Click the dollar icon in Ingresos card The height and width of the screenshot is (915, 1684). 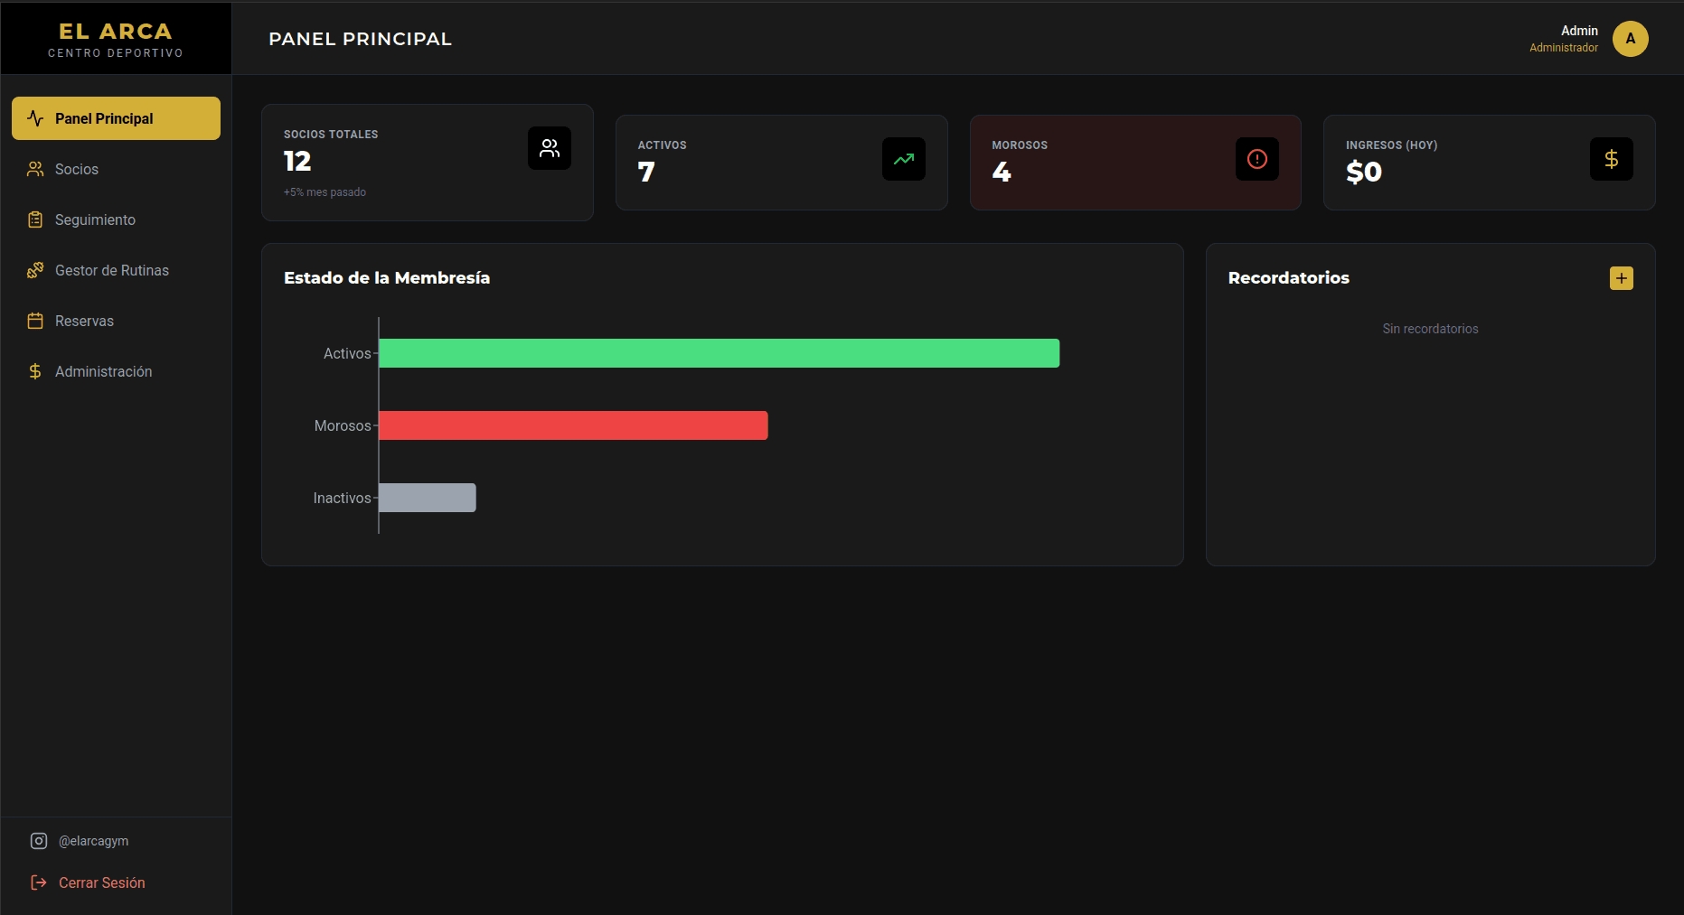[1611, 159]
